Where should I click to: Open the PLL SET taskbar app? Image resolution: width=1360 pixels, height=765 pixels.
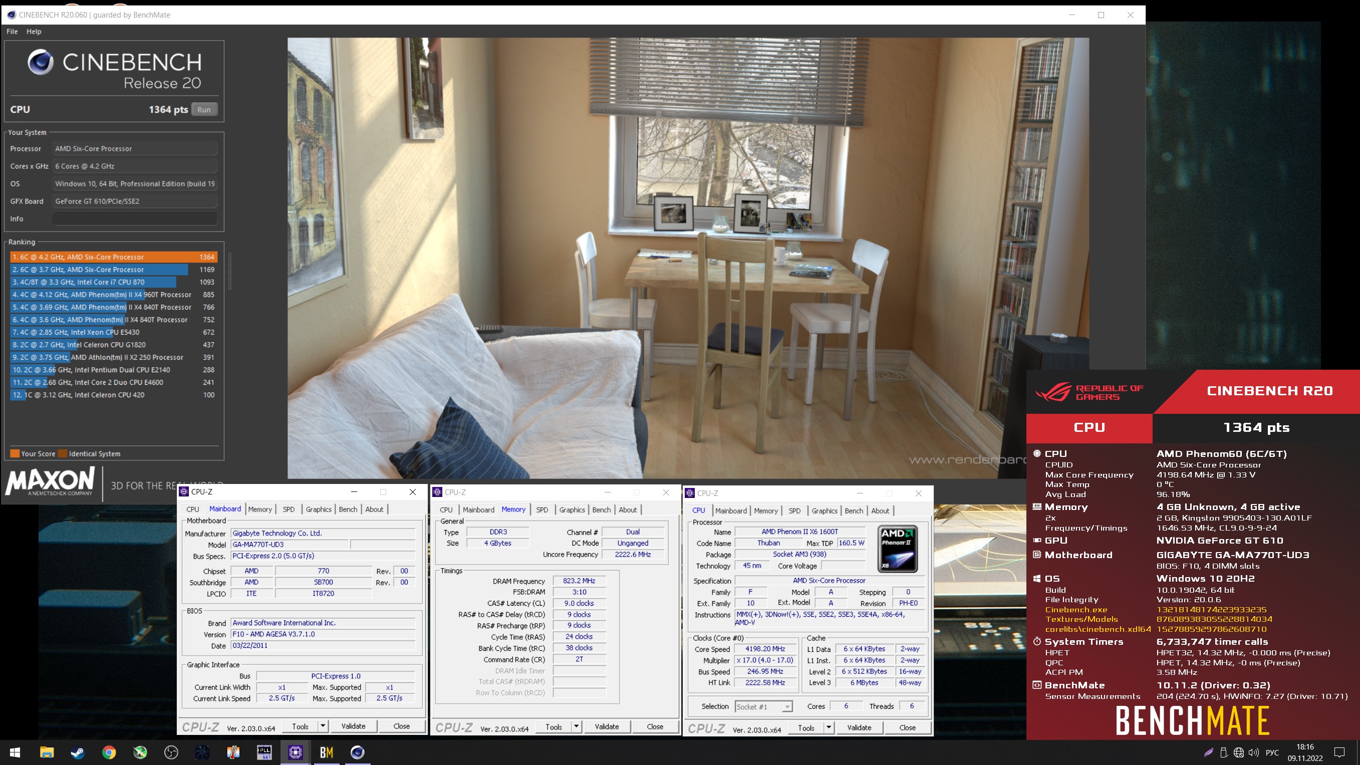(x=264, y=752)
